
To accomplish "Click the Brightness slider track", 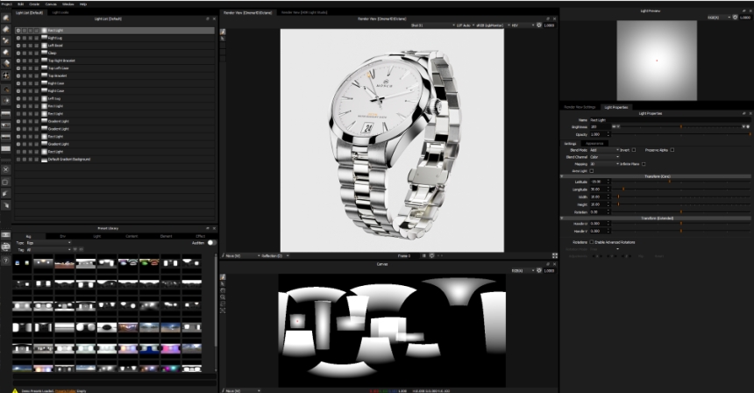I will pos(679,127).
